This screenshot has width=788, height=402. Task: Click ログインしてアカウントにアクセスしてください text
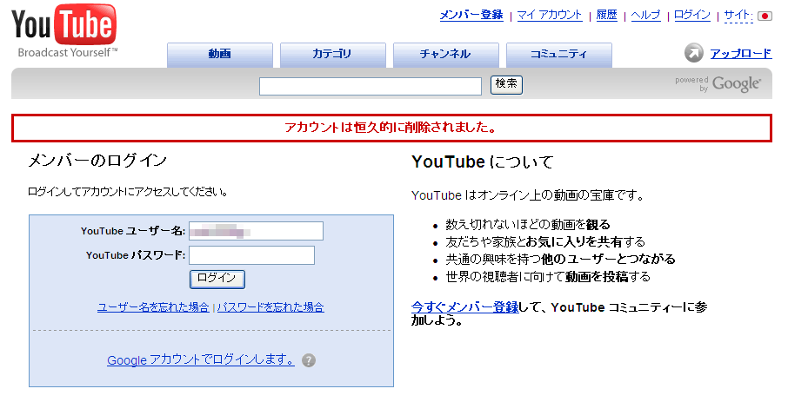tap(128, 192)
